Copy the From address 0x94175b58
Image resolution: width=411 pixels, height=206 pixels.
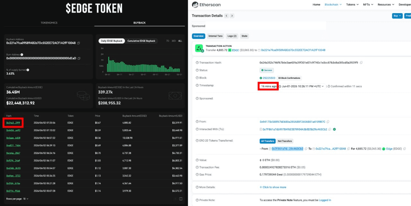pos(328,122)
